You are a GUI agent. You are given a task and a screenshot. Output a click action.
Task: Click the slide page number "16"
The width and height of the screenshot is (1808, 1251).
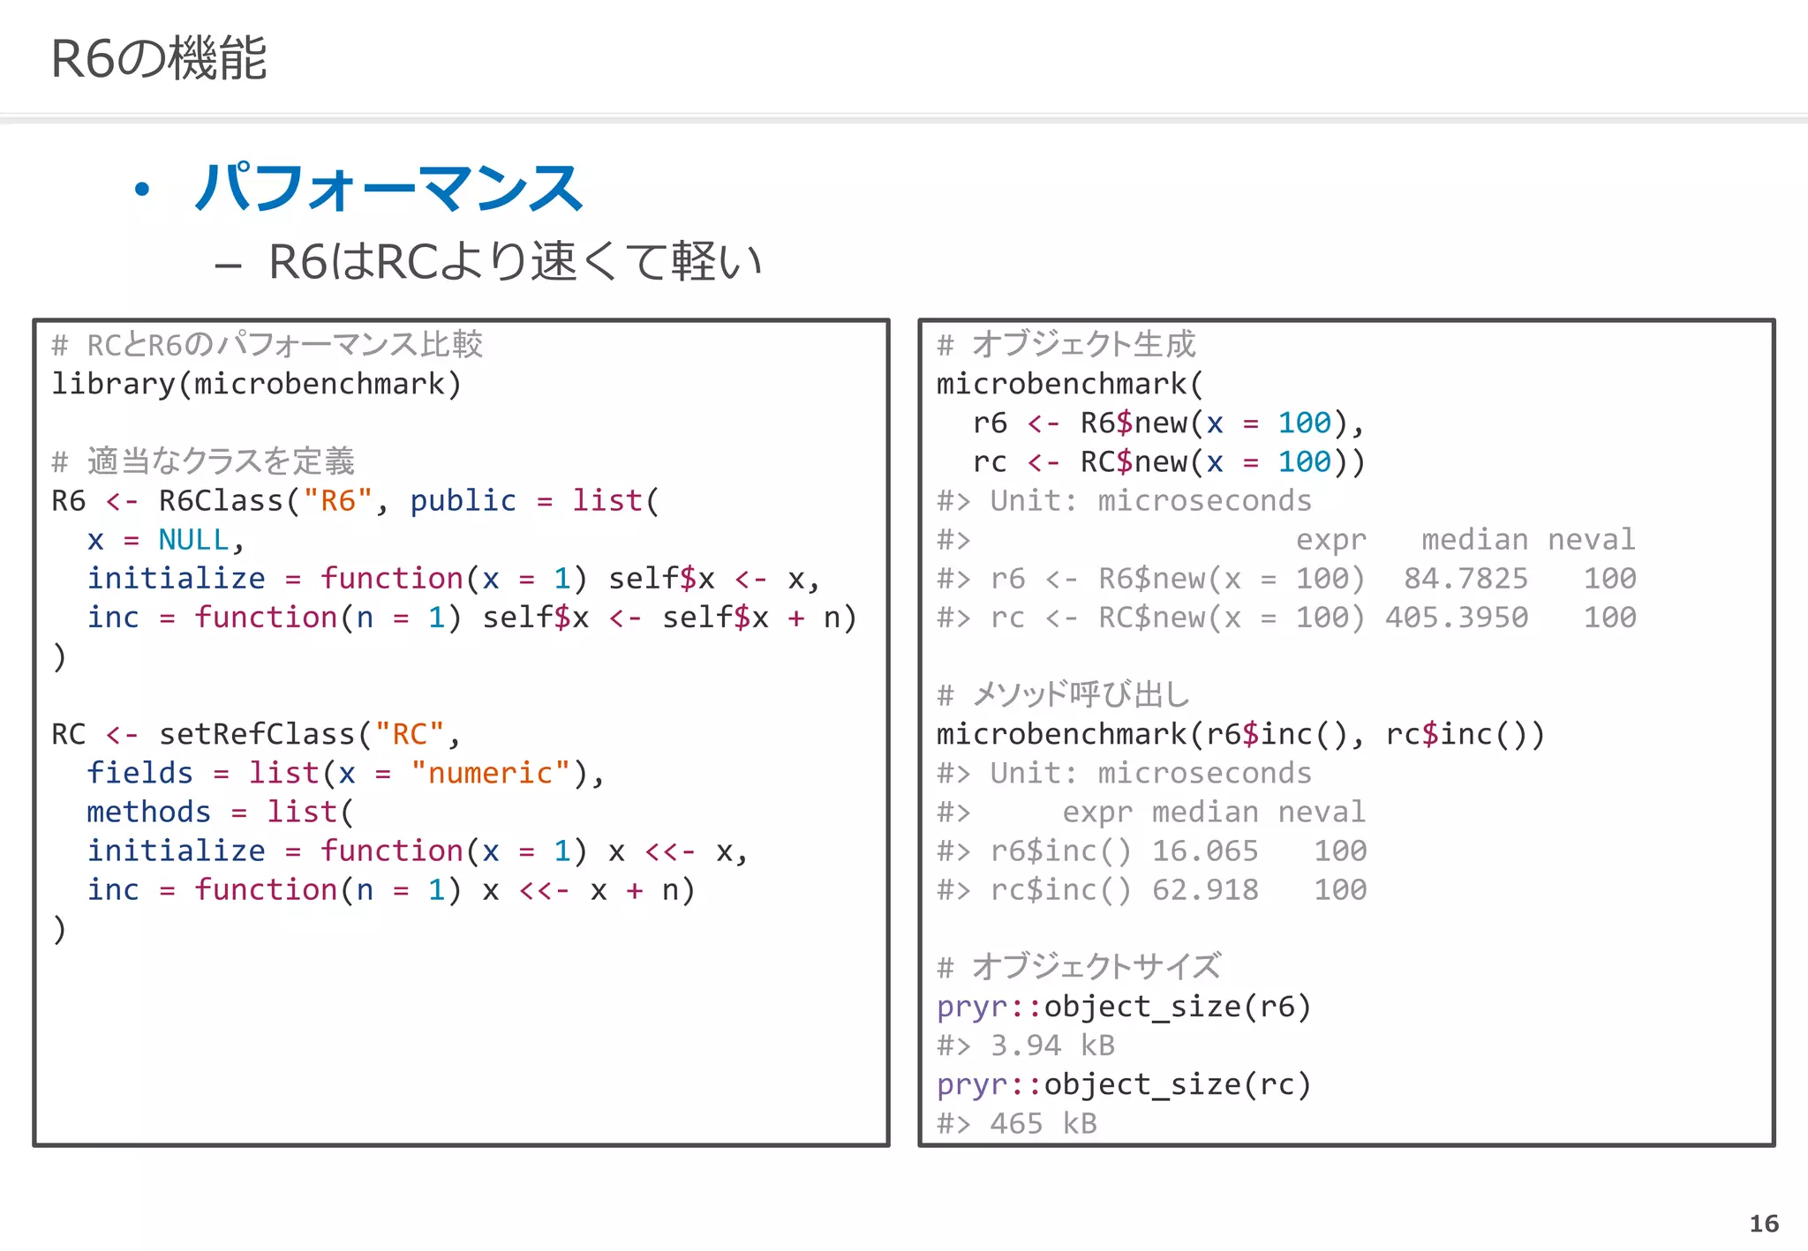coord(1764,1224)
